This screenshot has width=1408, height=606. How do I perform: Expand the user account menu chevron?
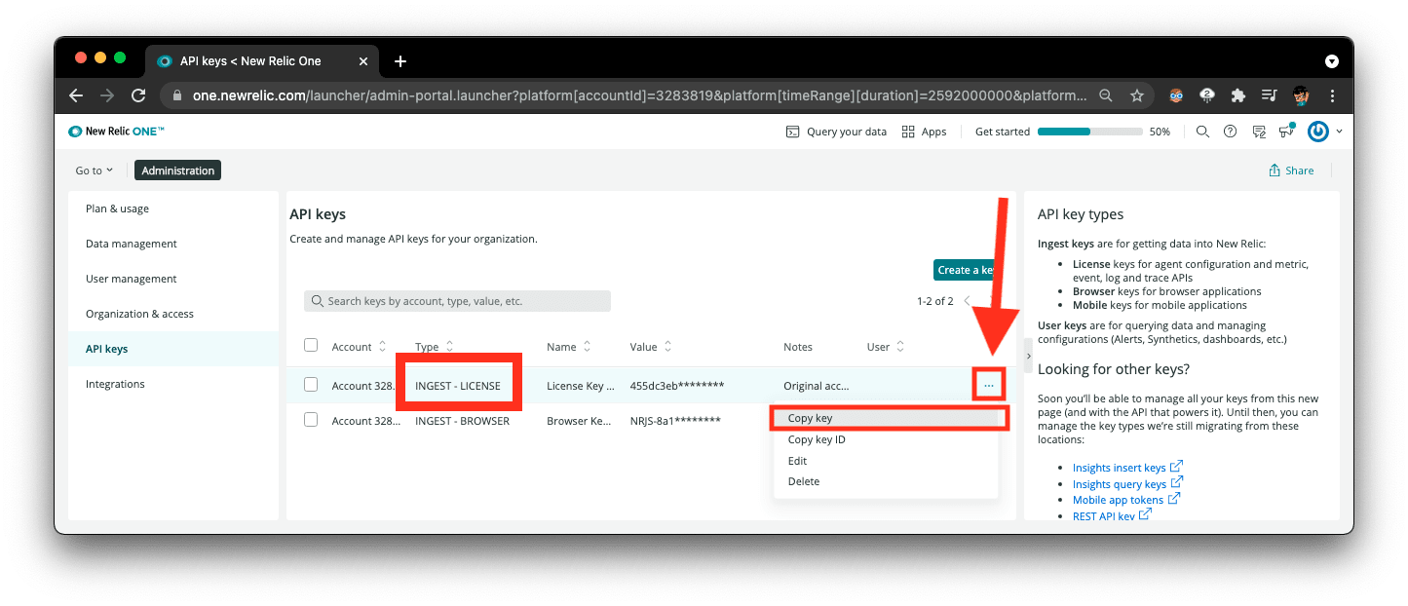1340,132
